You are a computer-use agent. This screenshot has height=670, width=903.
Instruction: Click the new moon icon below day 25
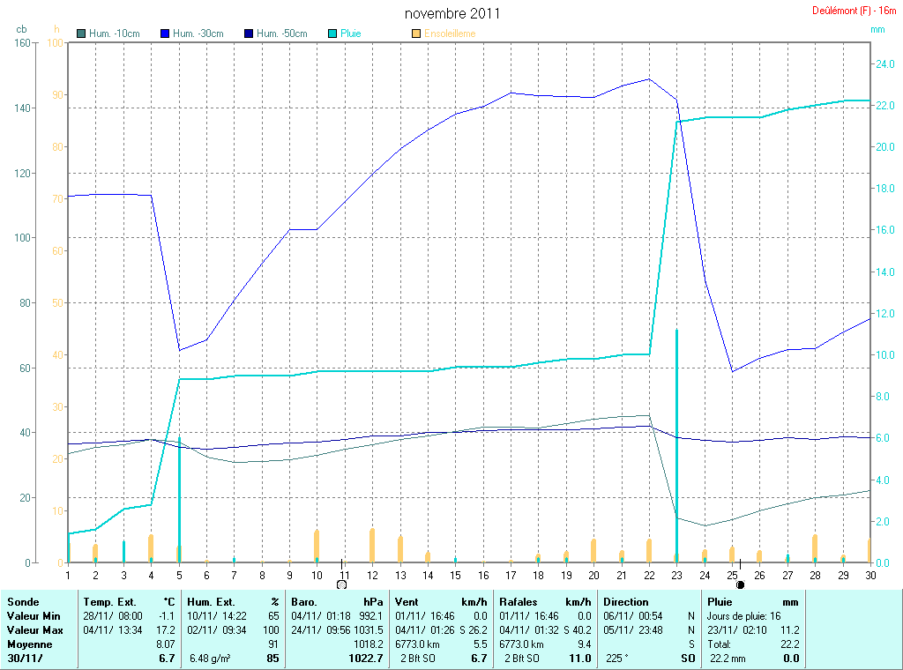point(740,584)
